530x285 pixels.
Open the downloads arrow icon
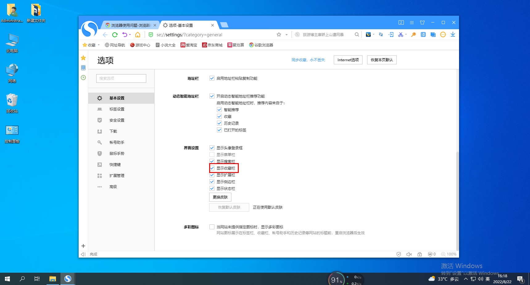pos(453,34)
